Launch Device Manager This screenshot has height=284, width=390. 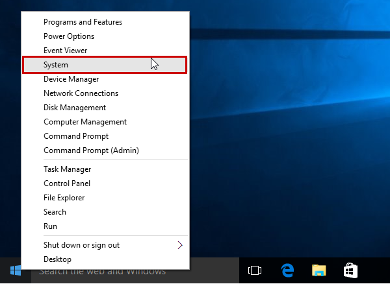105,79
